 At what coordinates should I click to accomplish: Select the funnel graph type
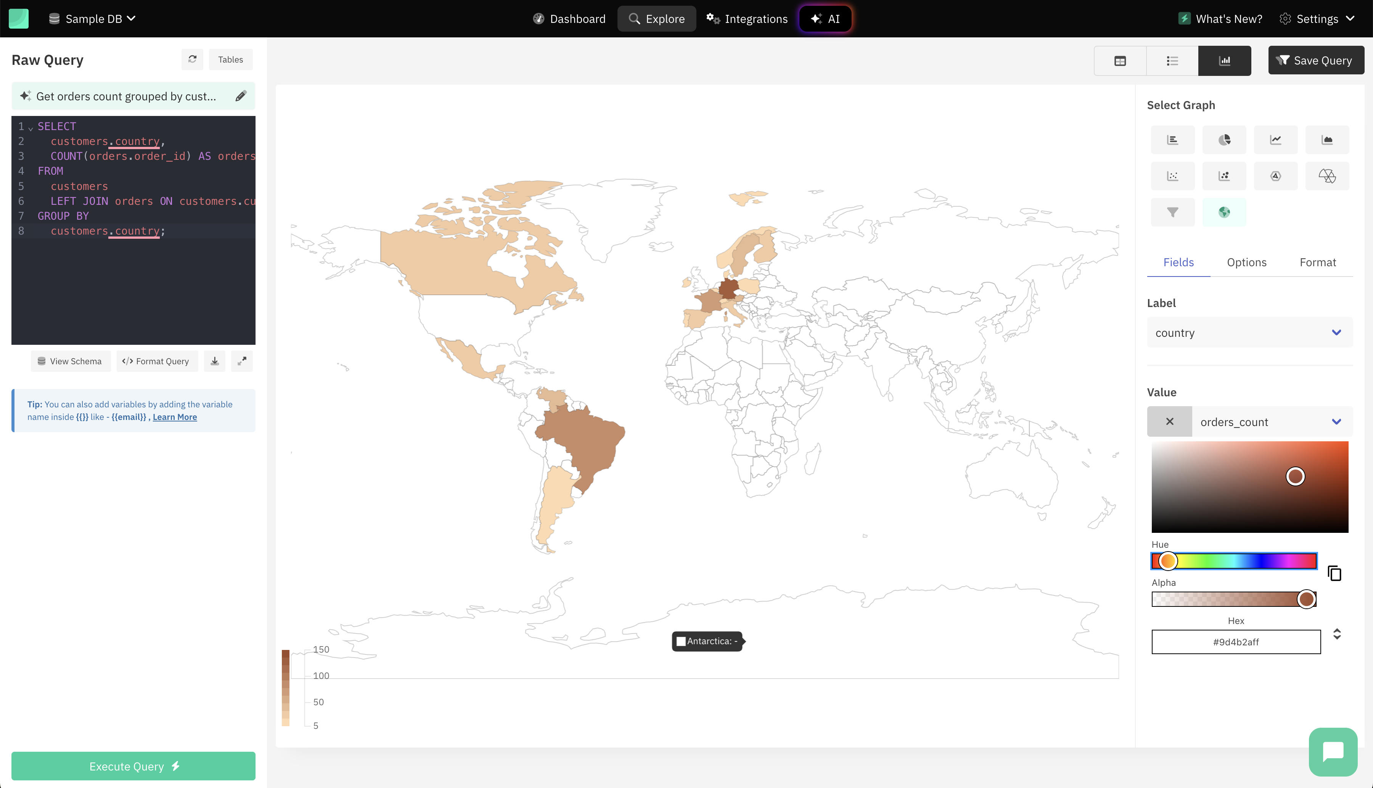1173,212
